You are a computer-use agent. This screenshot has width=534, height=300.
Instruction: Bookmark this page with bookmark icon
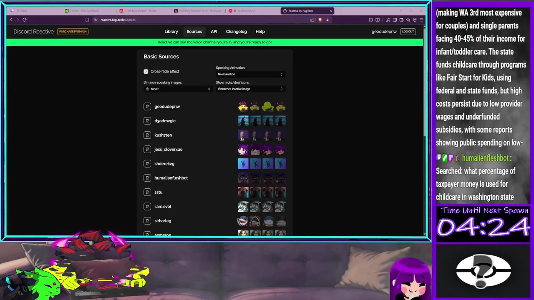(87, 20)
